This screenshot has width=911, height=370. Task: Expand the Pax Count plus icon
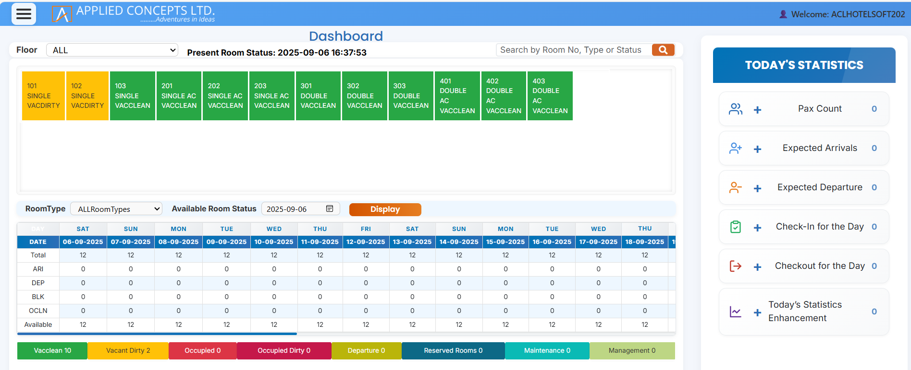pos(757,110)
